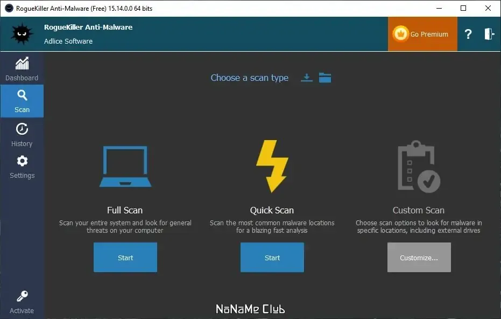Click the exit door icon in the header
Image resolution: width=501 pixels, height=319 pixels.
click(x=489, y=34)
